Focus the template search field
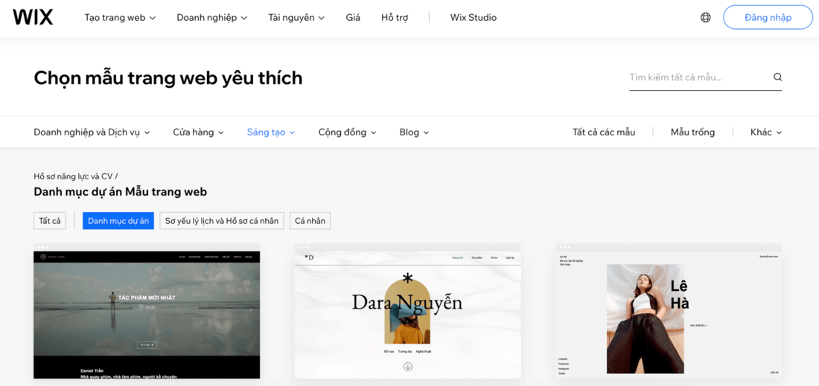Viewport: 819px width, 386px height. pyautogui.click(x=696, y=77)
